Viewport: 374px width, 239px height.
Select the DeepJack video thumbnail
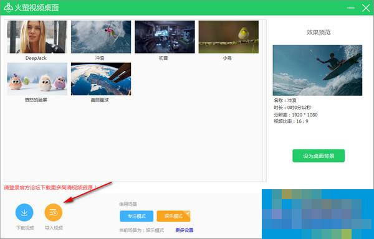[x=37, y=37]
